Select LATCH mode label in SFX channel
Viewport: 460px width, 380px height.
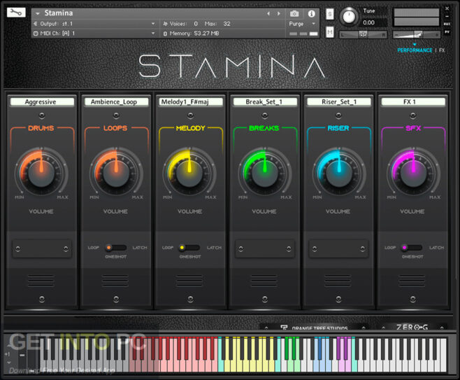[x=436, y=248]
